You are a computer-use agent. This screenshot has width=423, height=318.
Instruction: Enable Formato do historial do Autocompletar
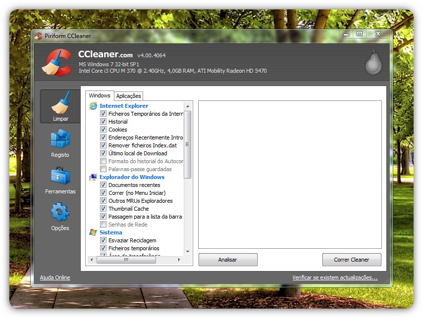103,161
